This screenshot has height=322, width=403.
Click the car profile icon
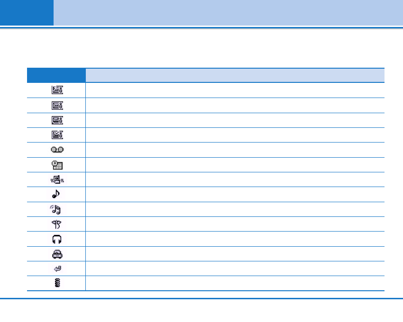pos(56,254)
